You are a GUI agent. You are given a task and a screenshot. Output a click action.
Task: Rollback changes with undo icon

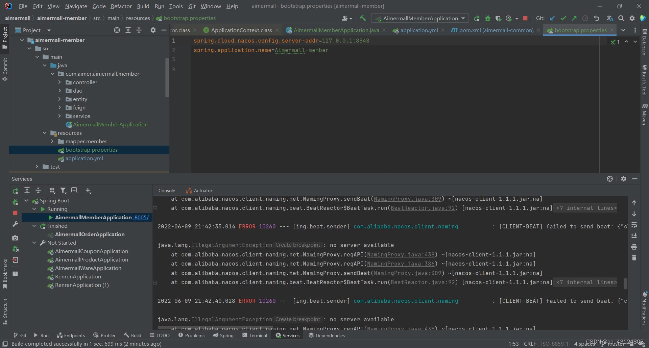(596, 19)
